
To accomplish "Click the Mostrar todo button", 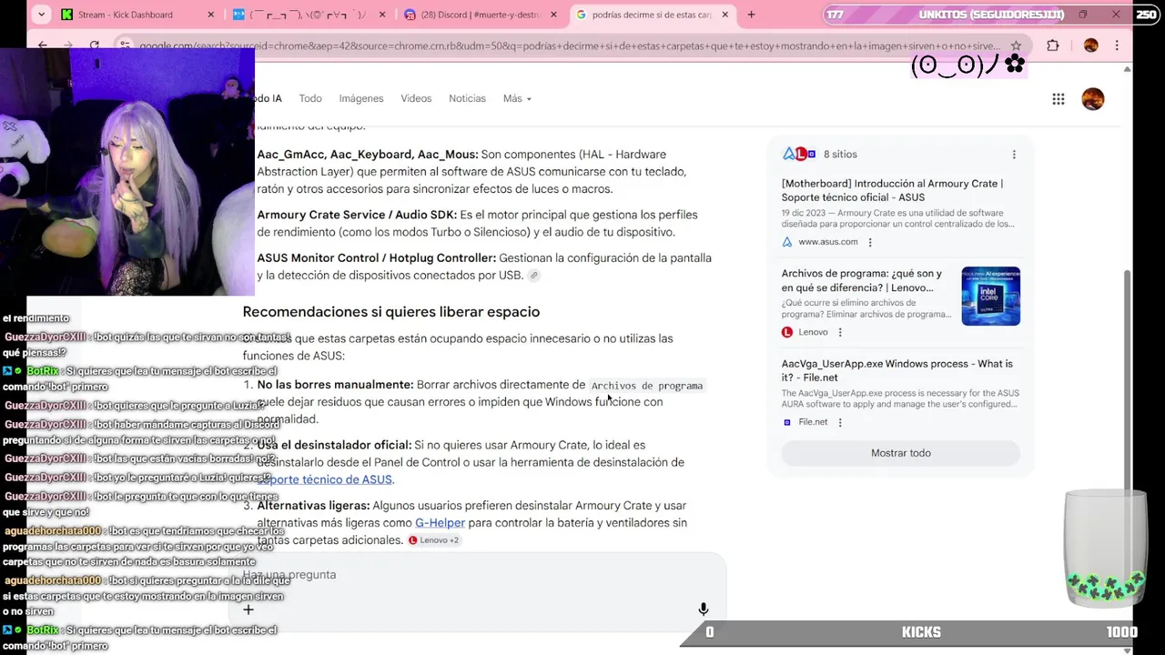I will tap(901, 453).
